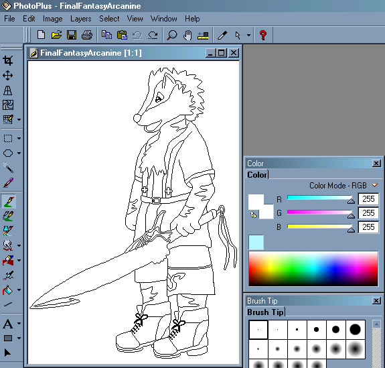Expand the smudge tool flyout arrow
The image size is (385, 368).
(x=19, y=245)
